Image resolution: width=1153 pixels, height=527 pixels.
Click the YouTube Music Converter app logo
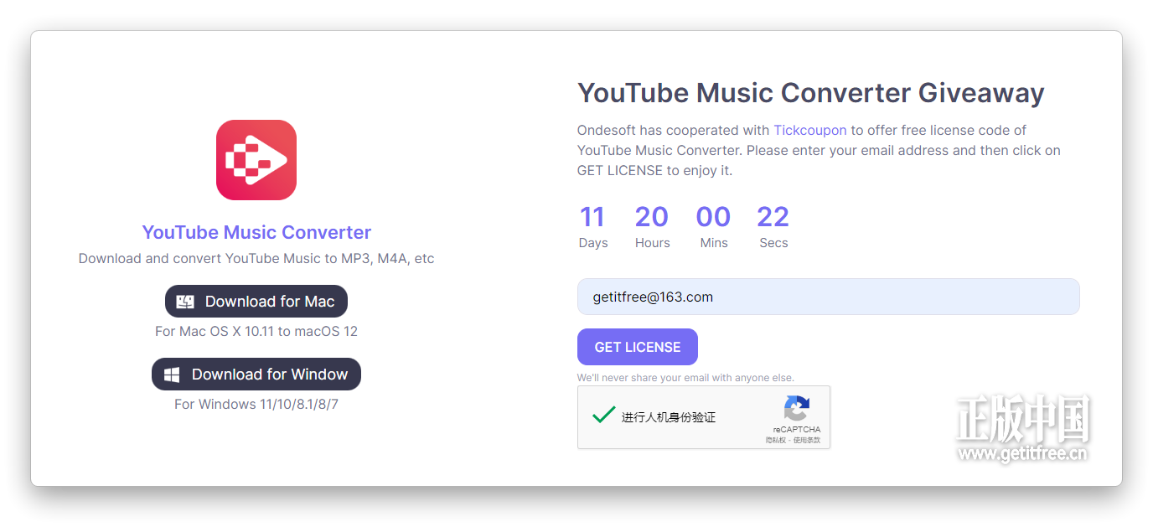pos(256,160)
